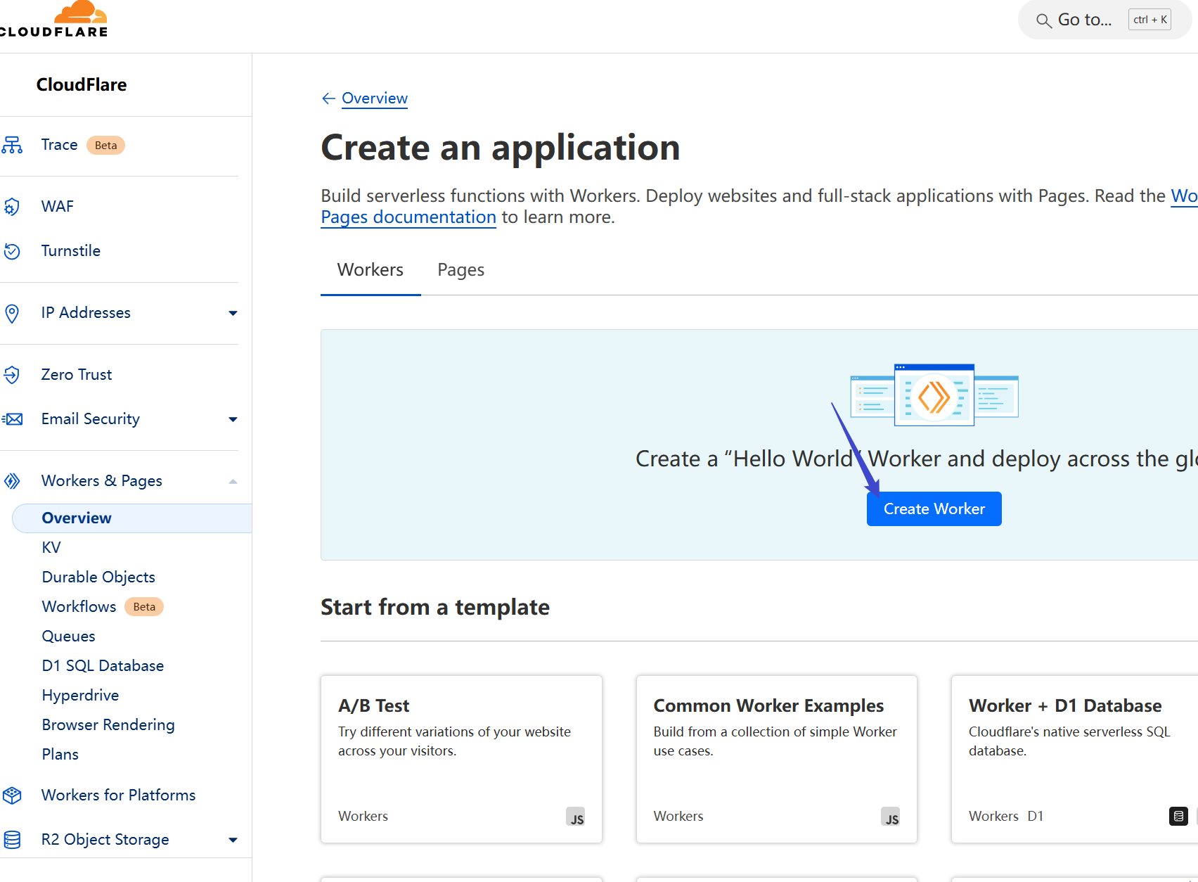
Task: Switch to the Pages tab
Action: click(460, 270)
